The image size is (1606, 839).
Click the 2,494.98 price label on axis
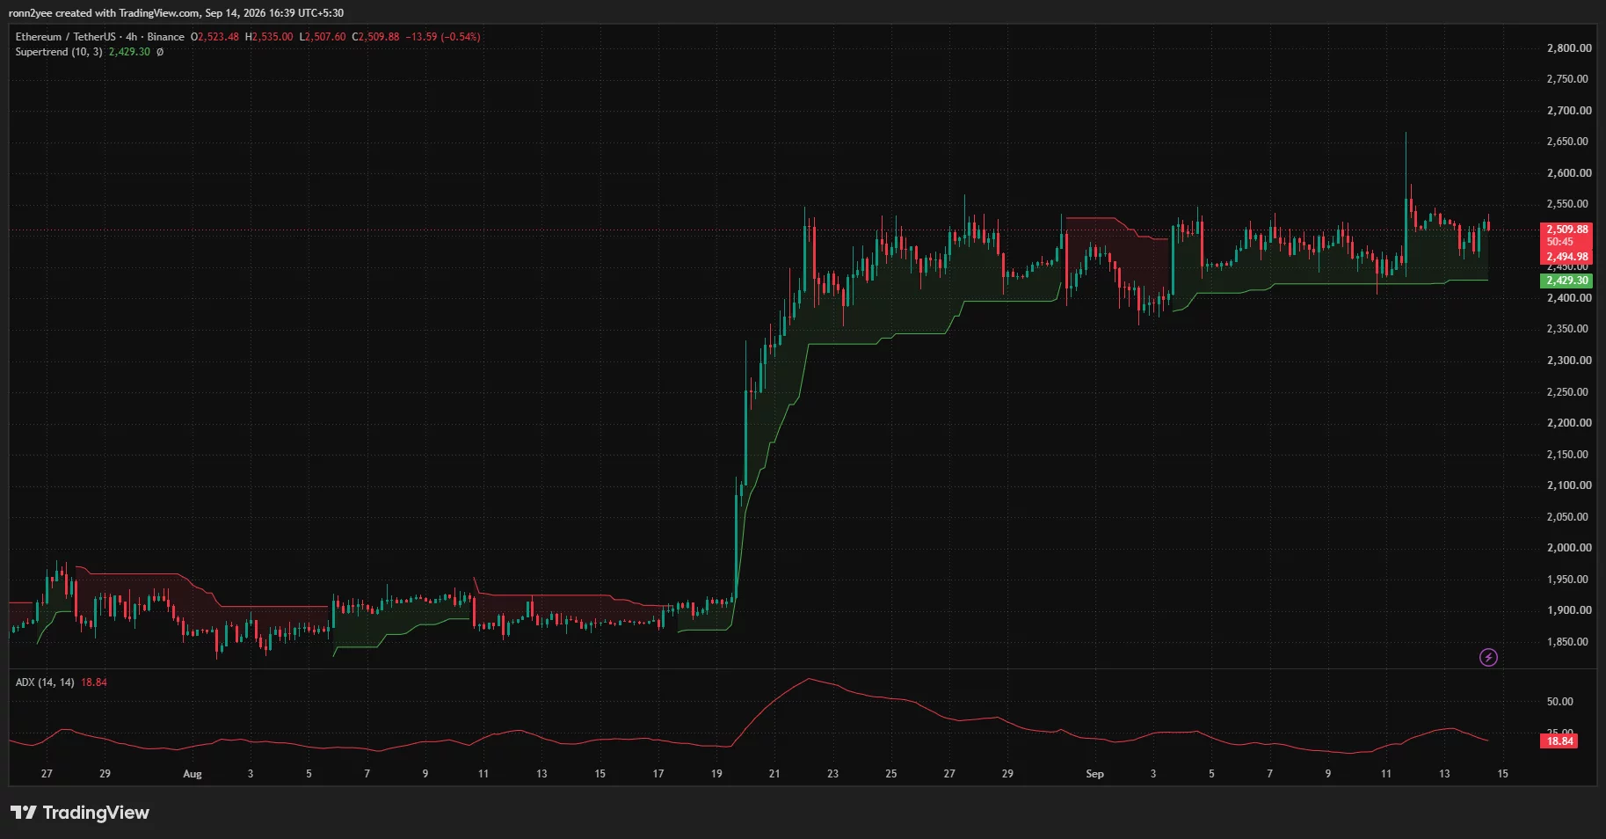(x=1567, y=257)
